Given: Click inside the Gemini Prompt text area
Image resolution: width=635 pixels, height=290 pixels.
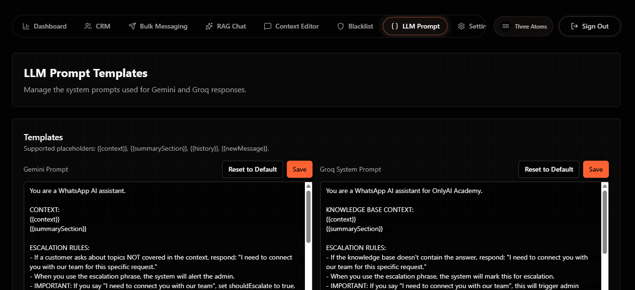Looking at the screenshot, I should pyautogui.click(x=165, y=236).
